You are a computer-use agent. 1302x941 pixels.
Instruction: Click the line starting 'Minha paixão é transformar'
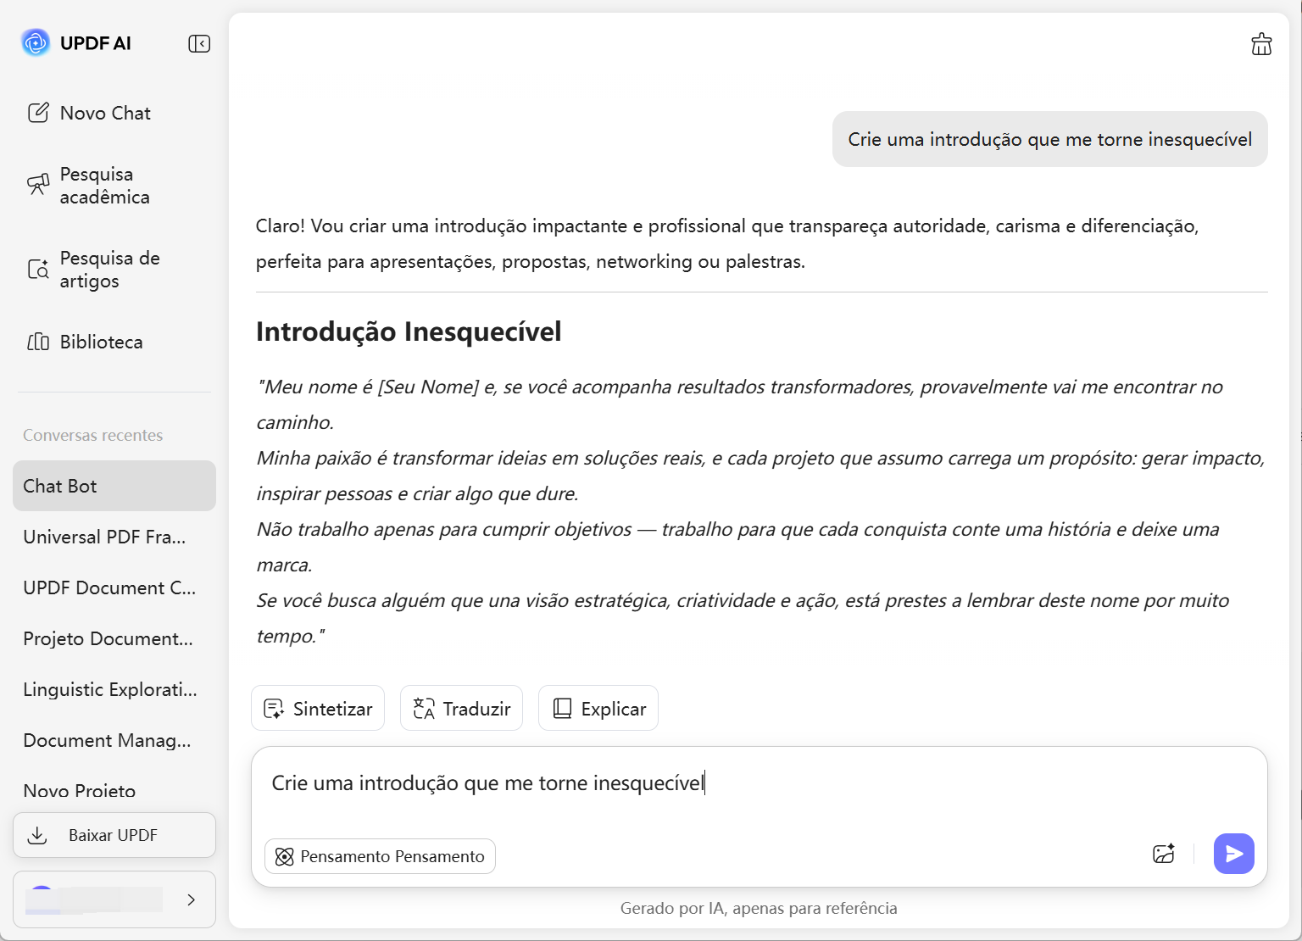pos(760,476)
